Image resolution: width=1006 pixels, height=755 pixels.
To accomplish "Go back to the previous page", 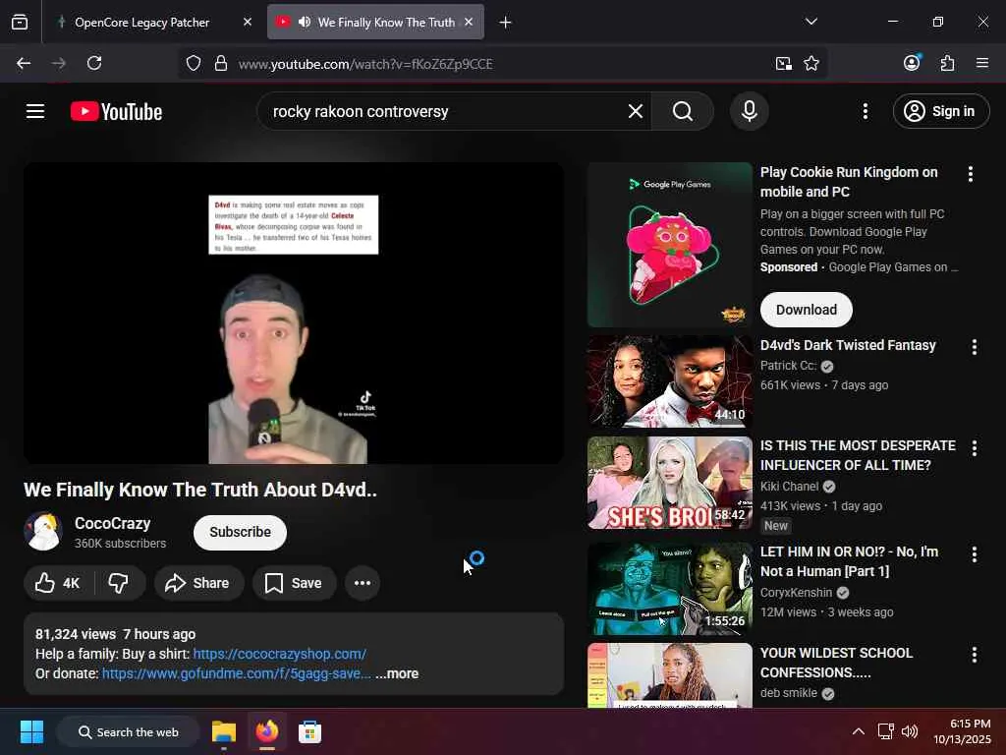I will pos(24,64).
